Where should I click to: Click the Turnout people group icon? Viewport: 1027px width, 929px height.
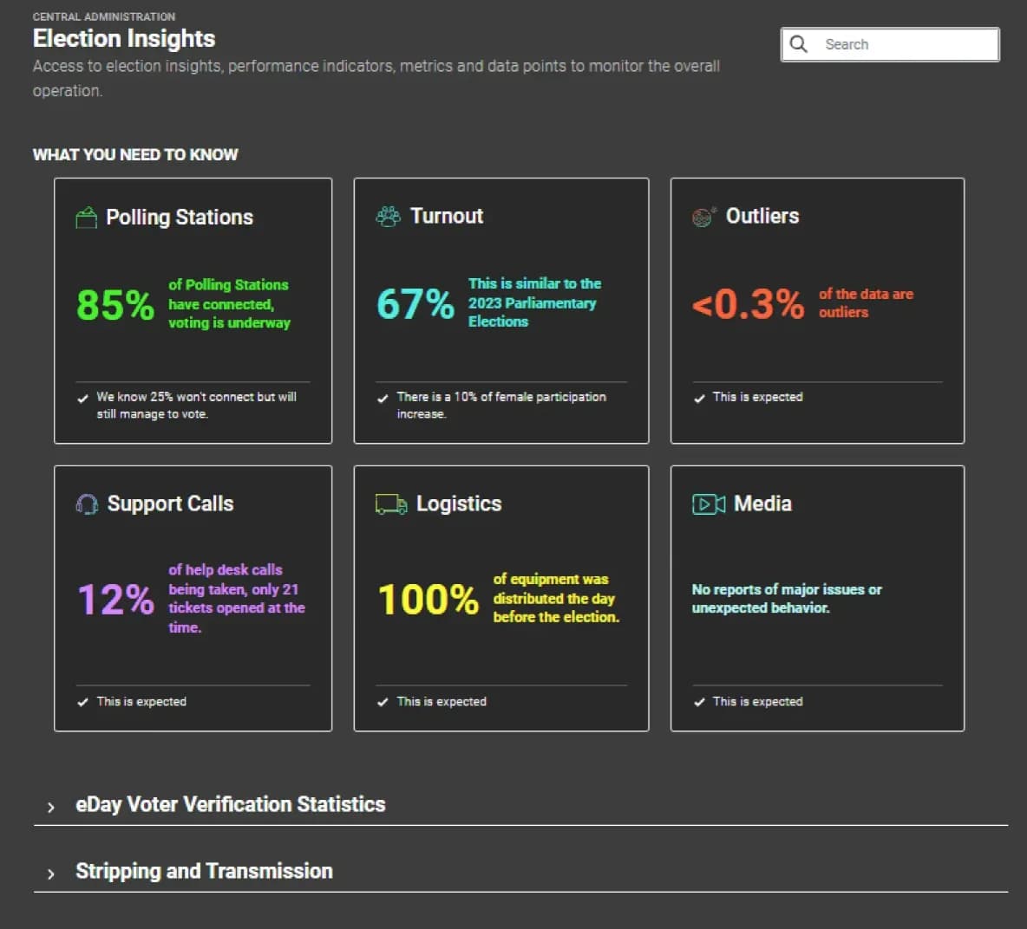[389, 217]
